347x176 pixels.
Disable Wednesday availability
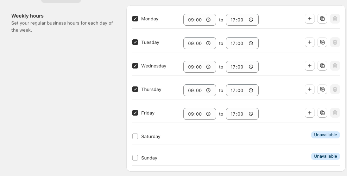pos(135,66)
